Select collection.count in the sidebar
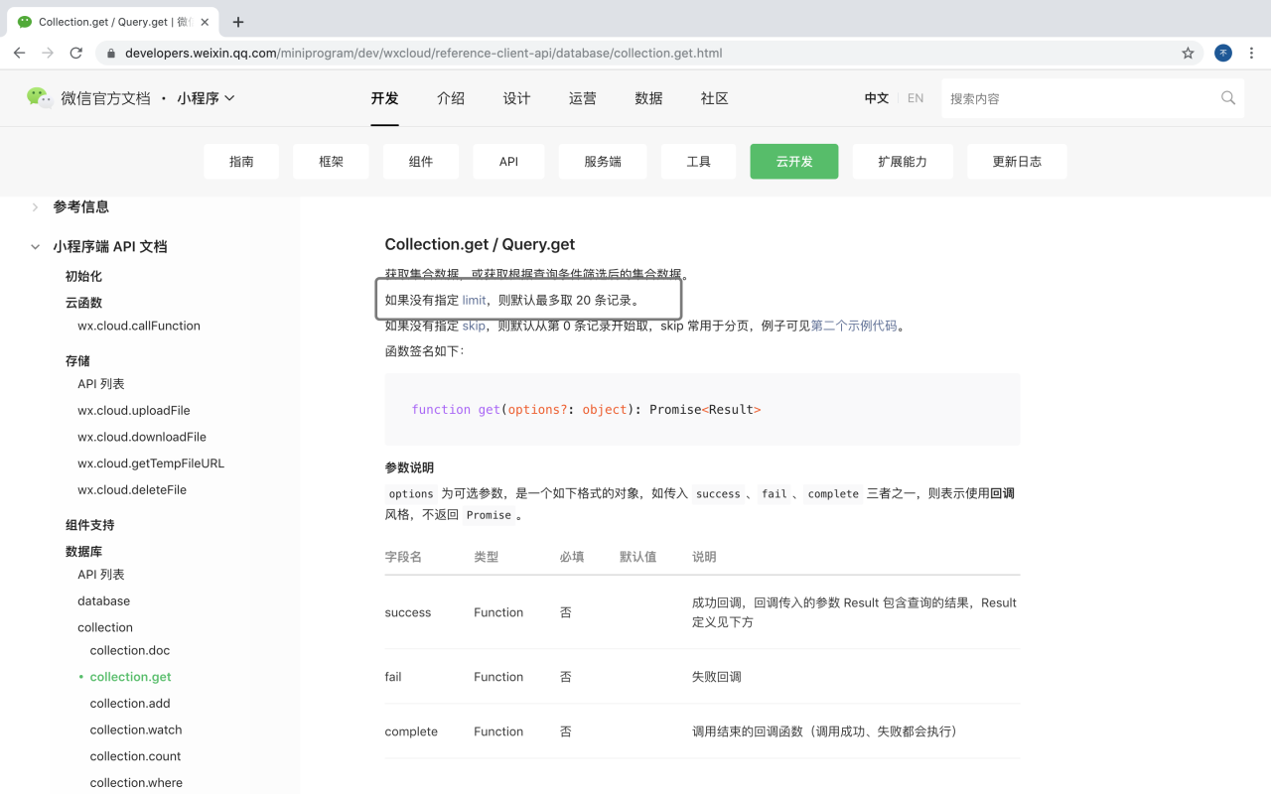 tap(135, 755)
